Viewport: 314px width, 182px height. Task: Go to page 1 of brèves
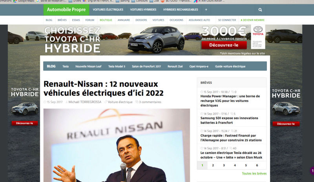click(x=202, y=165)
